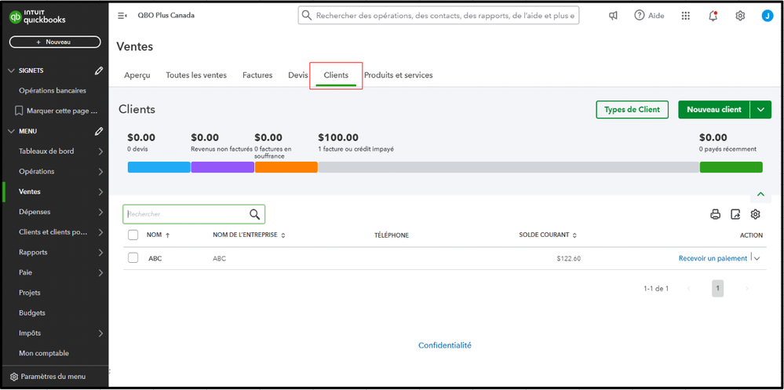Viewport: 784px width, 390px height.
Task: Filter by the blue devis bar
Action: click(159, 167)
